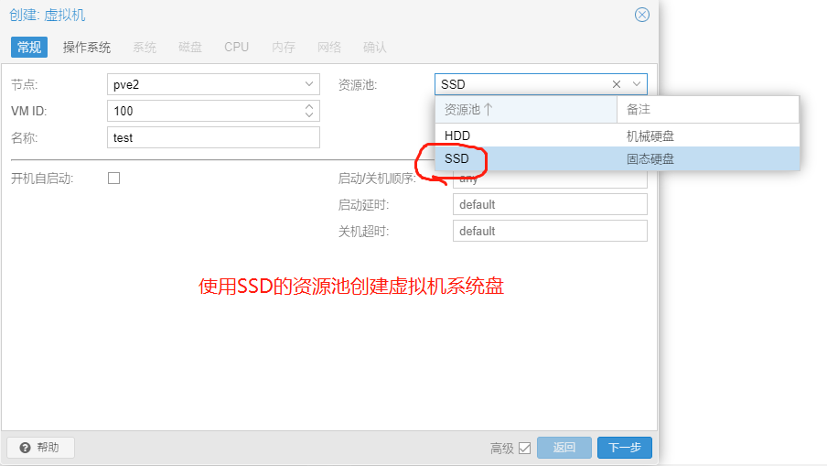827x466 pixels.
Task: Decrease the VM ID value
Action: pos(309,115)
